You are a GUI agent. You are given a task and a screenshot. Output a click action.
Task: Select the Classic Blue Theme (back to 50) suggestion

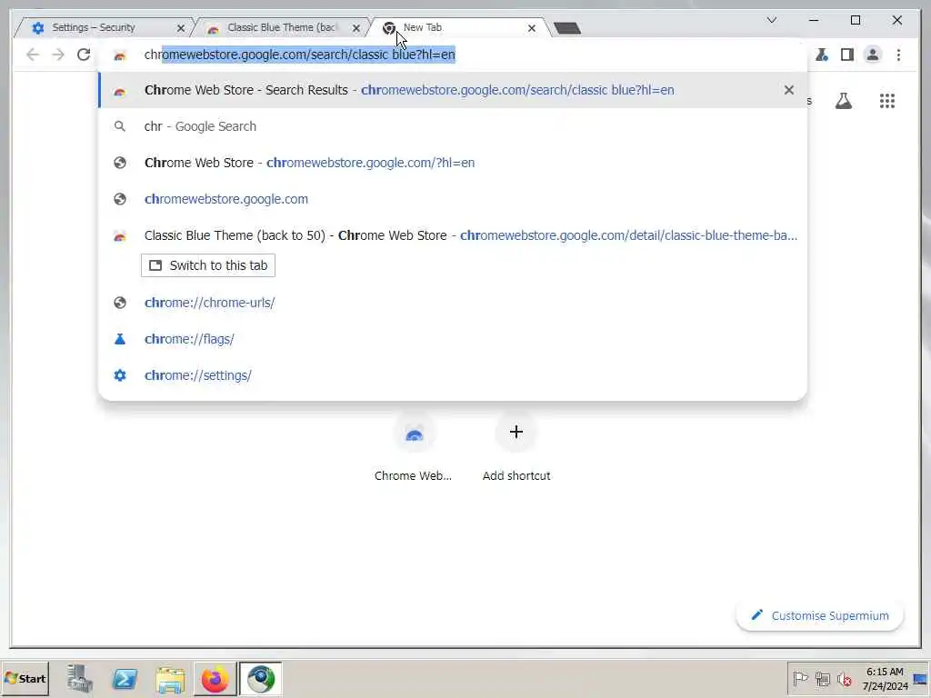pyautogui.click(x=453, y=235)
